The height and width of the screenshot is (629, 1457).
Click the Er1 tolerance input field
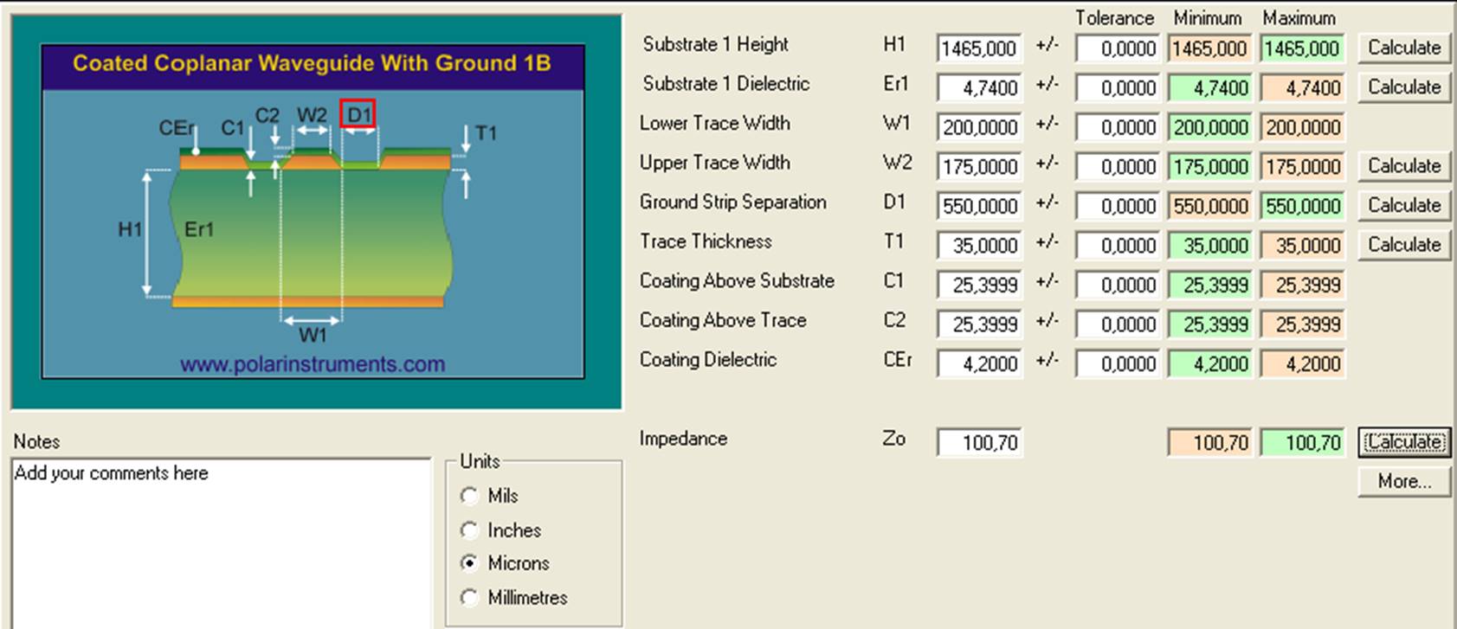[1117, 88]
